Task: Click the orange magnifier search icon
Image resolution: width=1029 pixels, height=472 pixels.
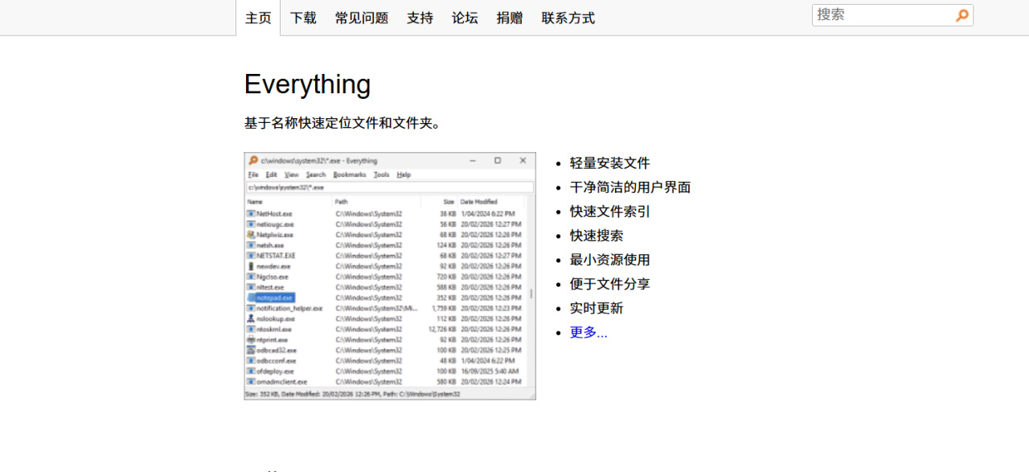Action: click(x=962, y=15)
